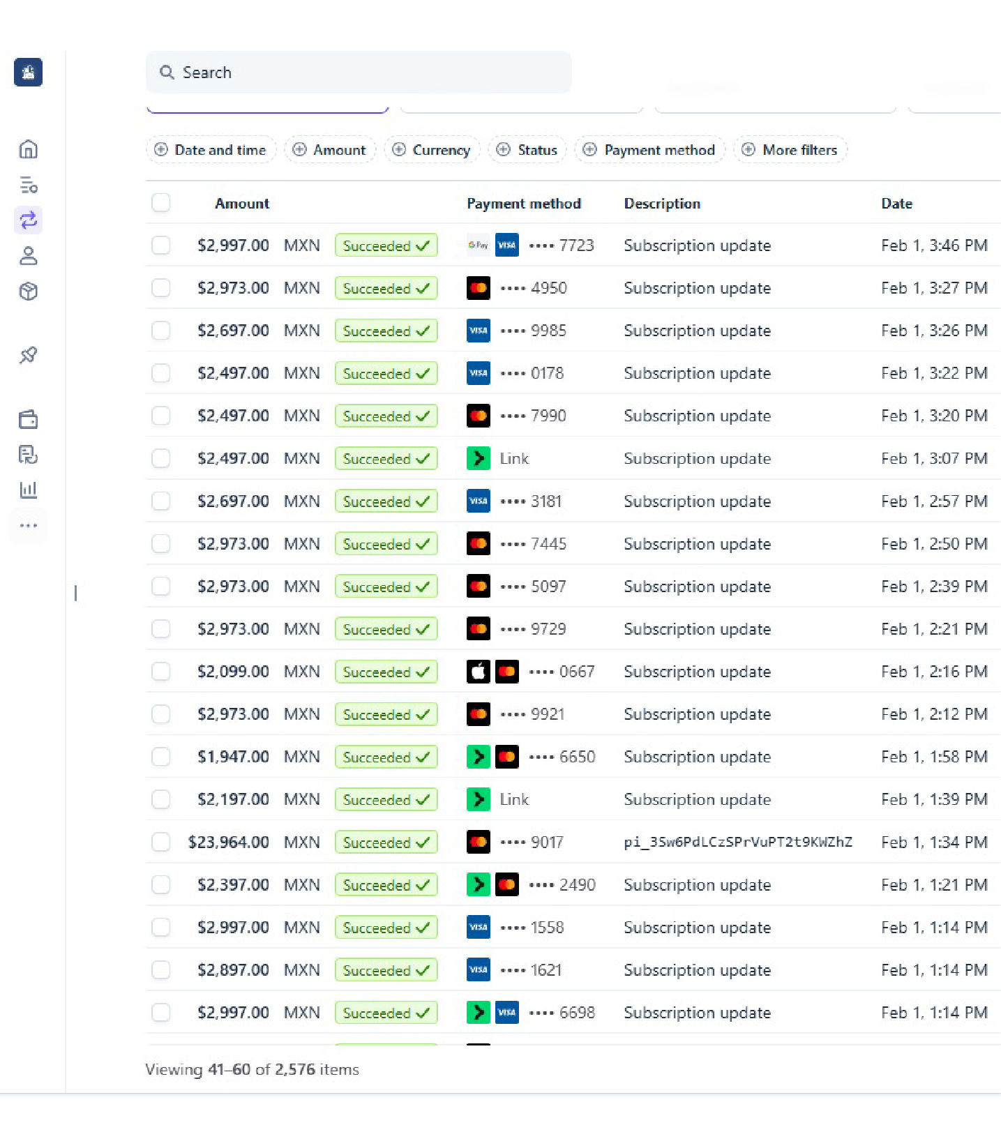The height and width of the screenshot is (1148, 1001).
Task: Open Reporting bar chart sidebar icon
Action: [28, 490]
